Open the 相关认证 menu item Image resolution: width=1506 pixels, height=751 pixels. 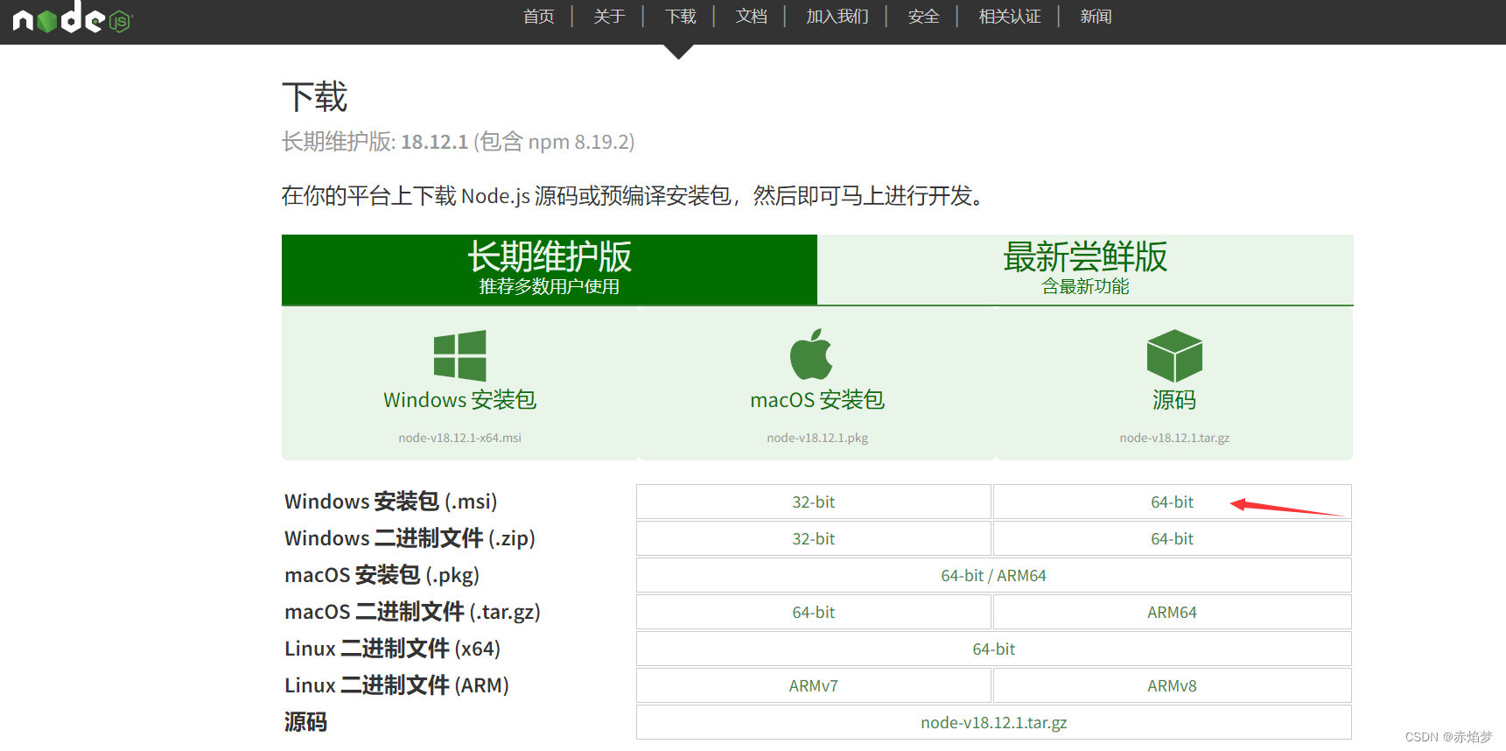[1009, 17]
